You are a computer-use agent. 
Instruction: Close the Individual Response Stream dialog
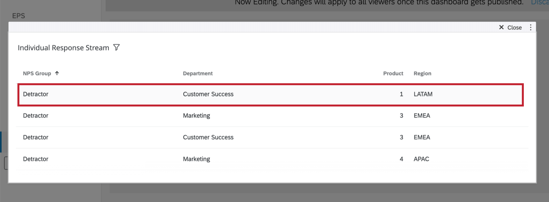(510, 27)
